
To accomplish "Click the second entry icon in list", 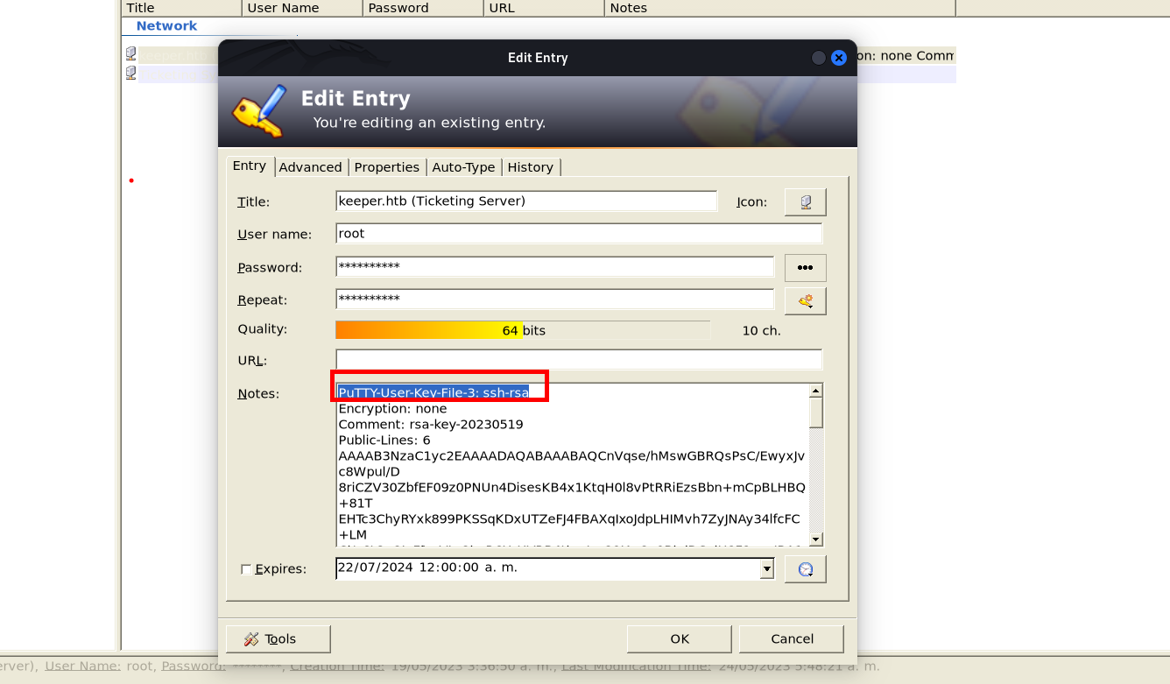I will tap(130, 73).
